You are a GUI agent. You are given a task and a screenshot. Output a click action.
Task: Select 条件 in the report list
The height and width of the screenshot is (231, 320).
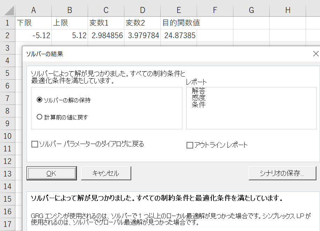(x=198, y=104)
